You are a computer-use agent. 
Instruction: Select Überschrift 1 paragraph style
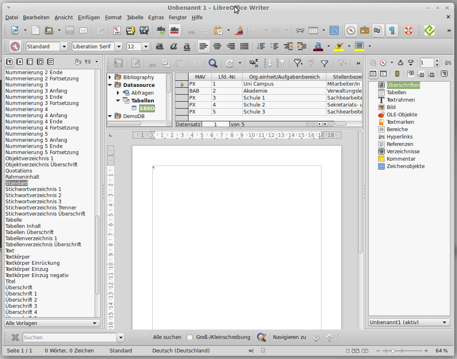point(21,294)
